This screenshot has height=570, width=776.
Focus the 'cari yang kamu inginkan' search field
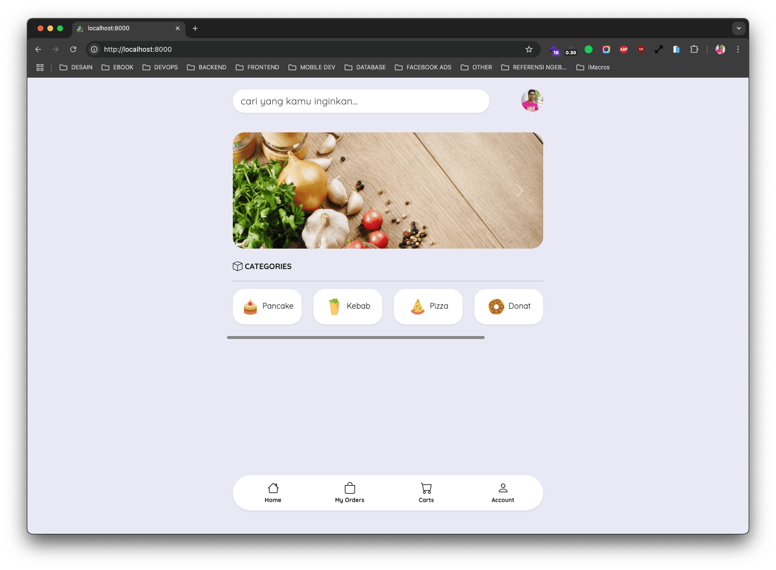tap(361, 101)
